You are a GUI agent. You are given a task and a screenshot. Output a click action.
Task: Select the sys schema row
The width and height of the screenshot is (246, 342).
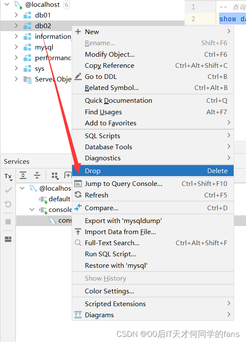tap(36, 69)
